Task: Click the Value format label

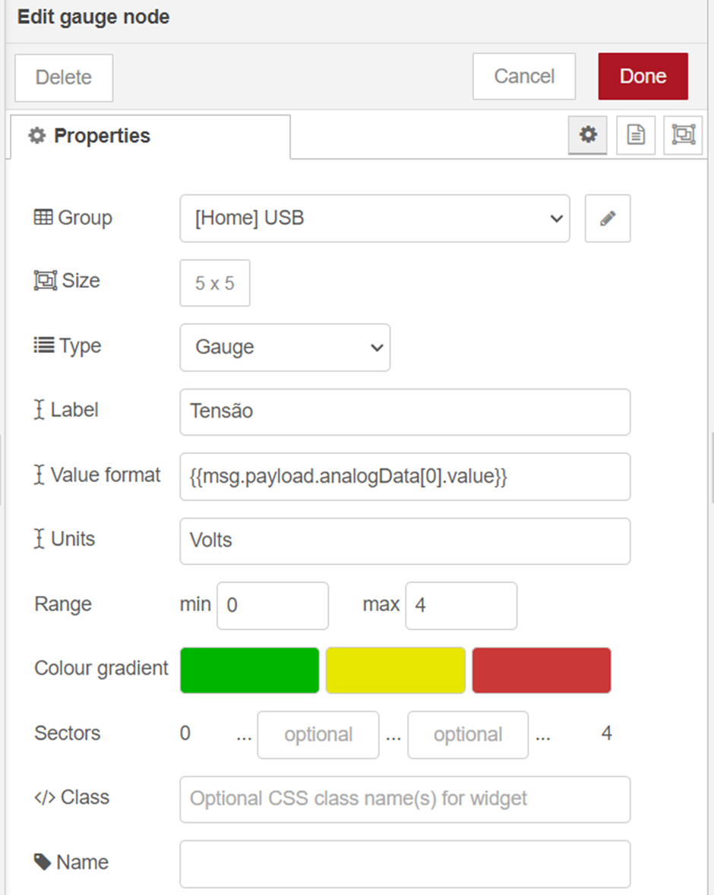Action: [x=106, y=475]
